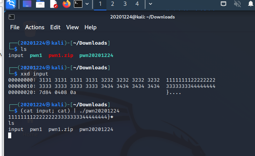255x156 pixels.
Task: Click the program output line starting '11111111'
Action: (61, 117)
